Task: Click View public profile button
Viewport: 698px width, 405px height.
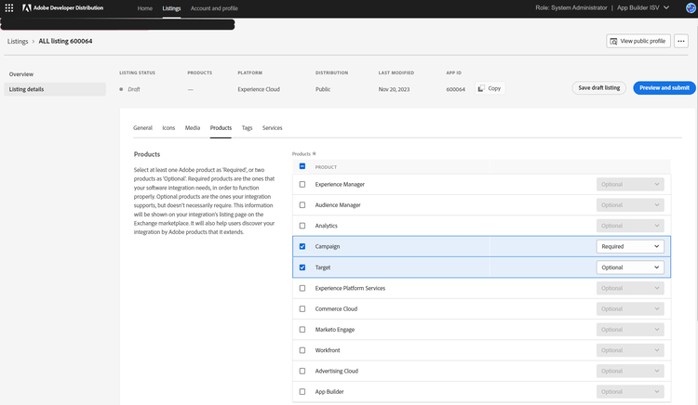Action: [638, 41]
